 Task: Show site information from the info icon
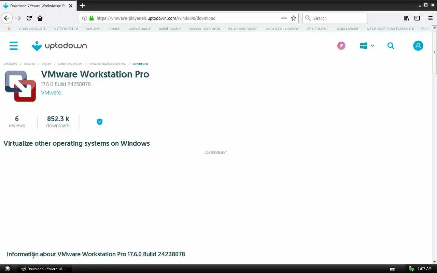click(85, 18)
